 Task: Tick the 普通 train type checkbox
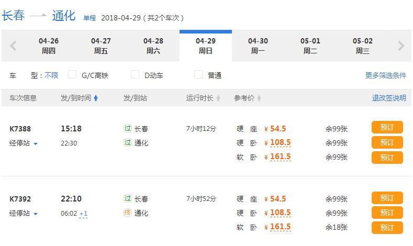pos(198,75)
